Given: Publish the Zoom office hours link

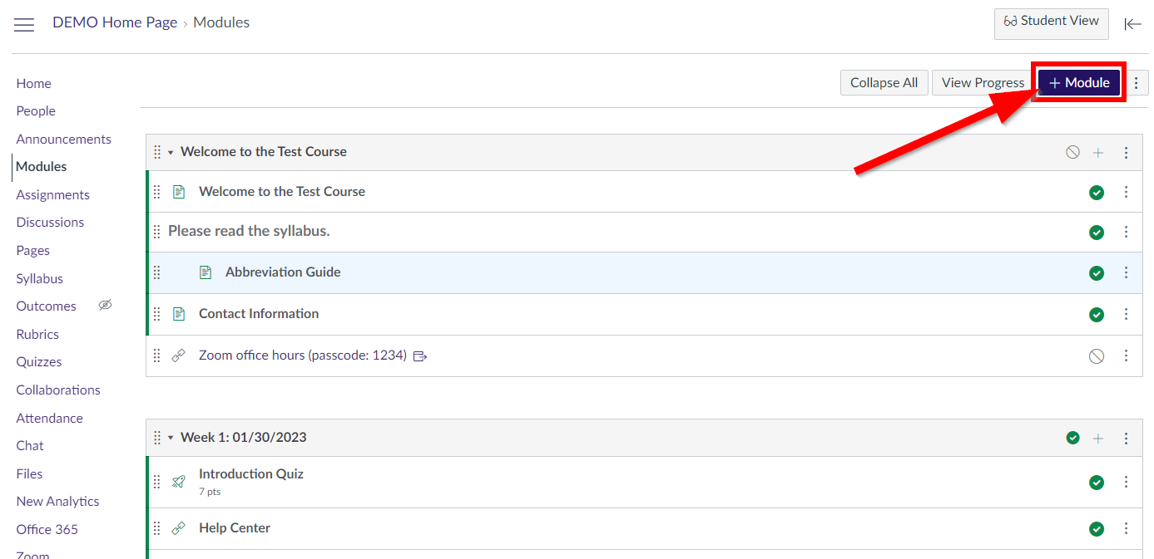Looking at the screenshot, I should pyautogui.click(x=1097, y=356).
